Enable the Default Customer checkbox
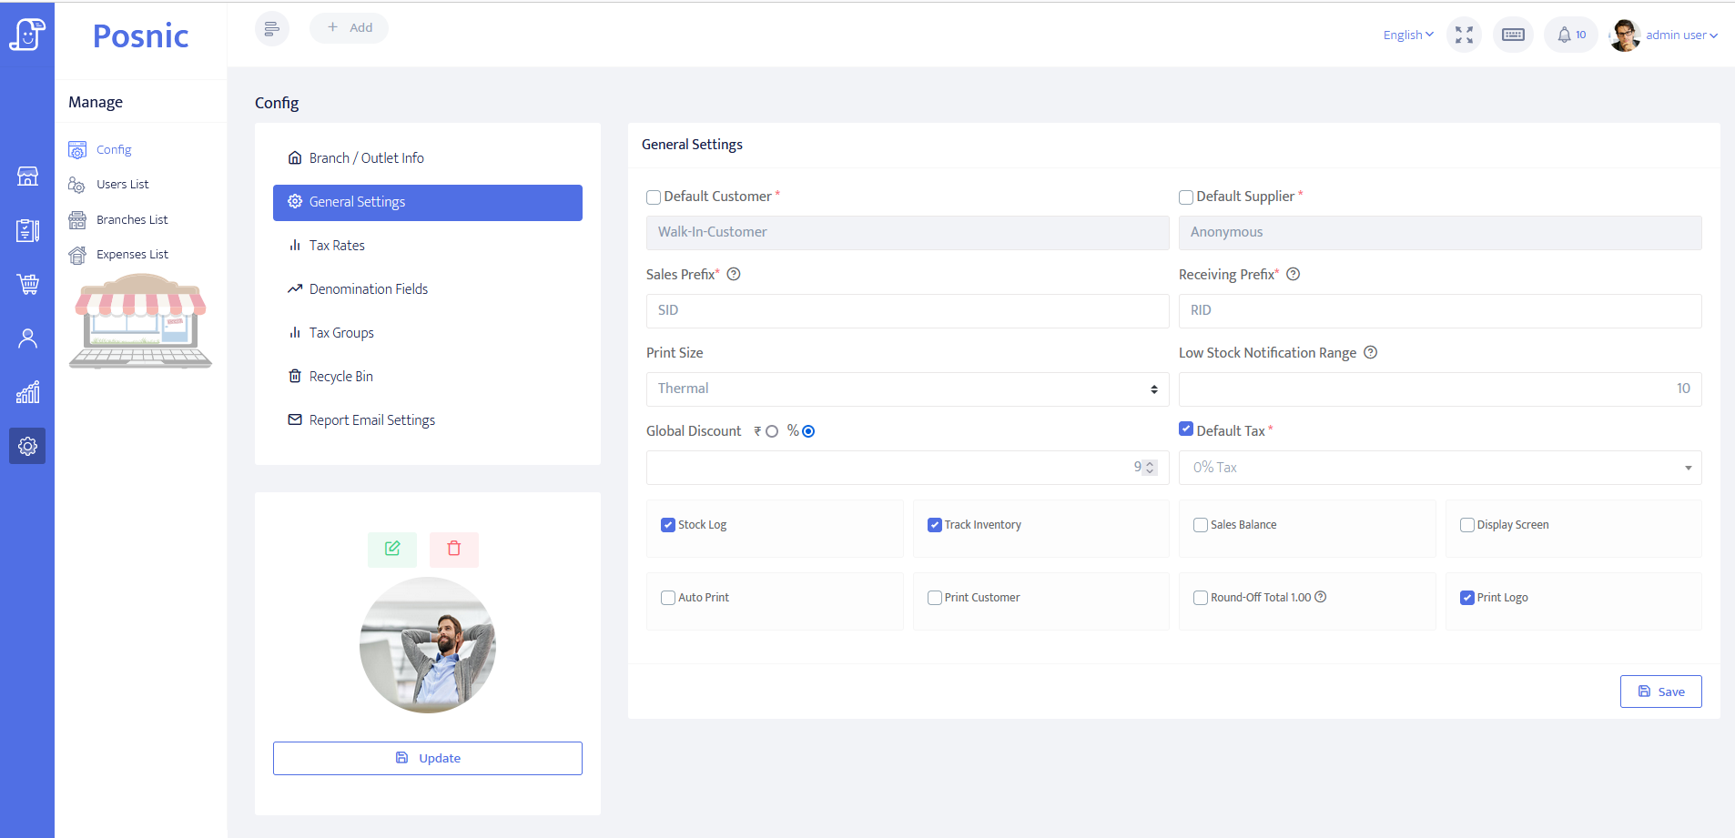1735x838 pixels. [654, 197]
